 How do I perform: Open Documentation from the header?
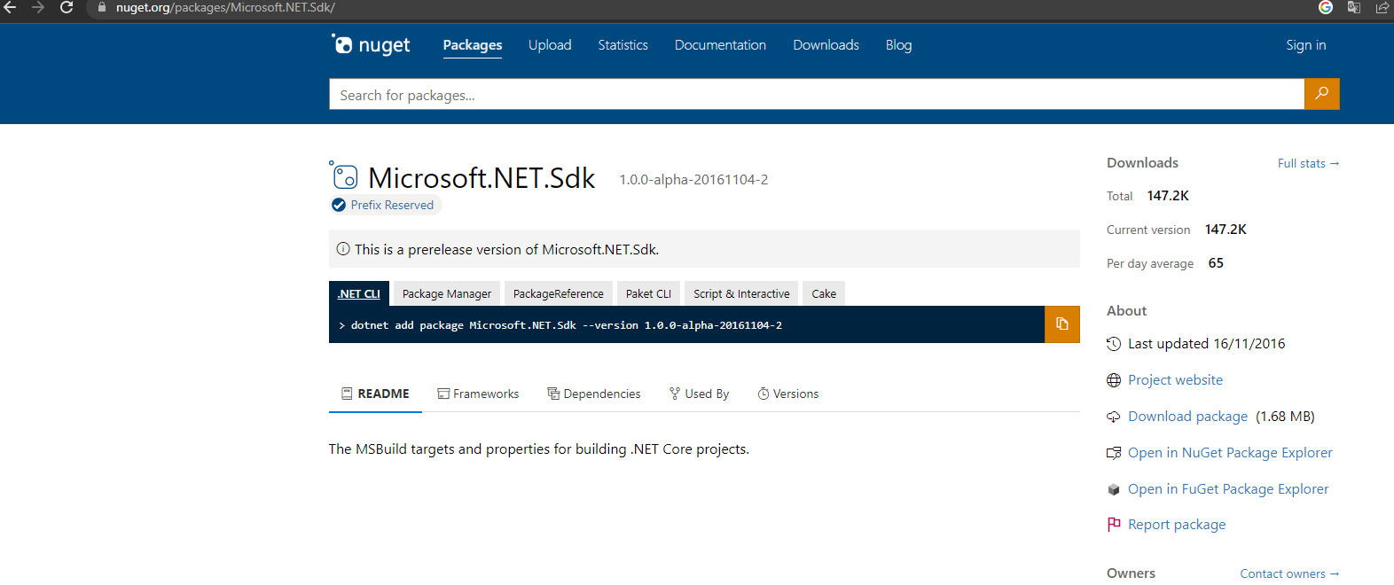[720, 45]
